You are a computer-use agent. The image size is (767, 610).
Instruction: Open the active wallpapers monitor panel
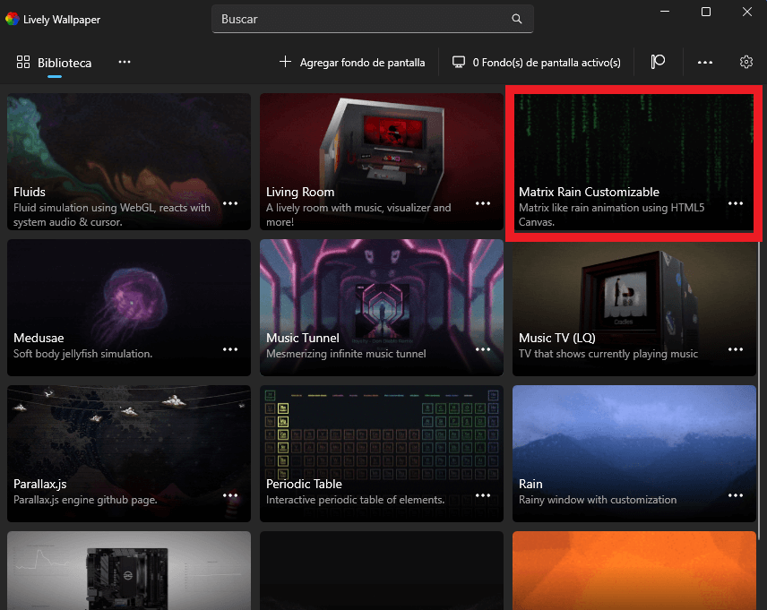[536, 63]
